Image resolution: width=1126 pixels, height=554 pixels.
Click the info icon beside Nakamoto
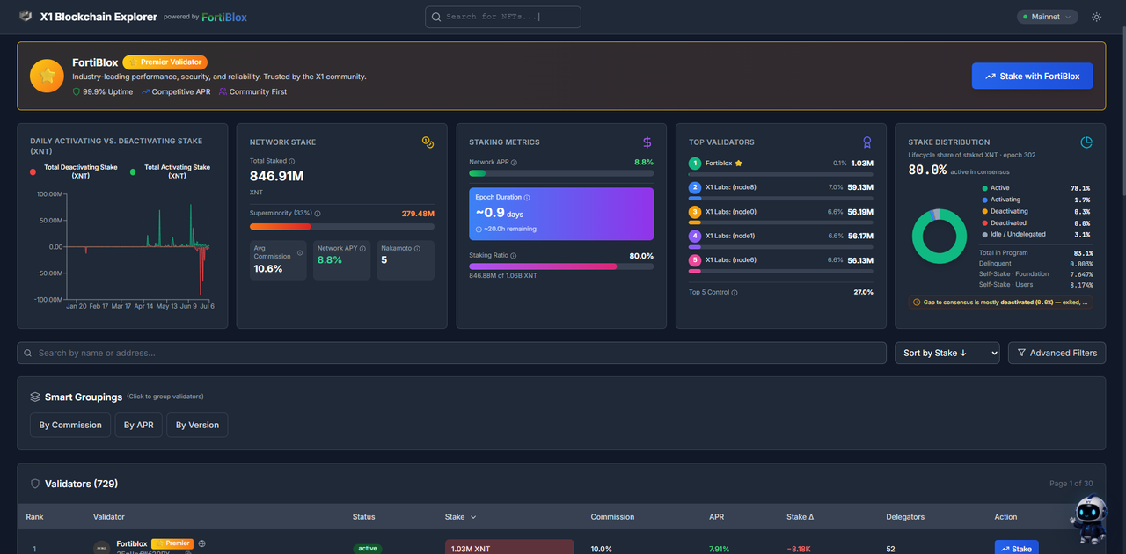tap(417, 249)
